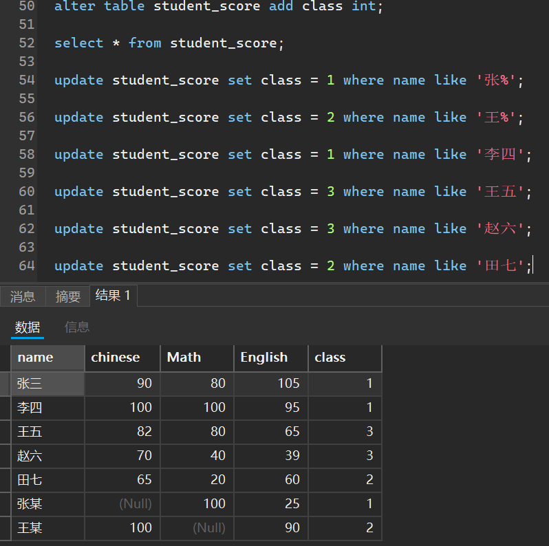Select the 田七 name cell
The height and width of the screenshot is (546, 549).
pos(48,480)
